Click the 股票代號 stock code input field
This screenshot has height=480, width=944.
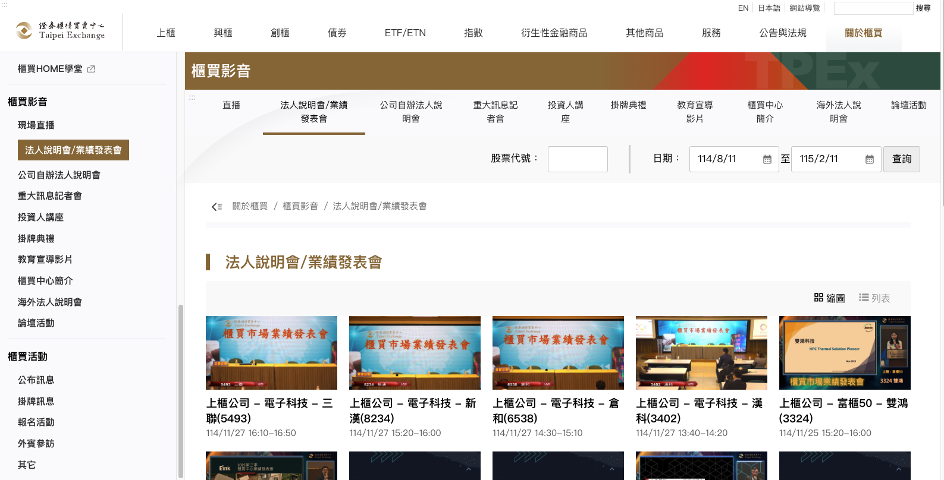point(577,159)
